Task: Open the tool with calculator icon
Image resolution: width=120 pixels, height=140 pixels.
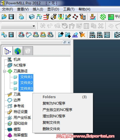Action: [83, 17]
